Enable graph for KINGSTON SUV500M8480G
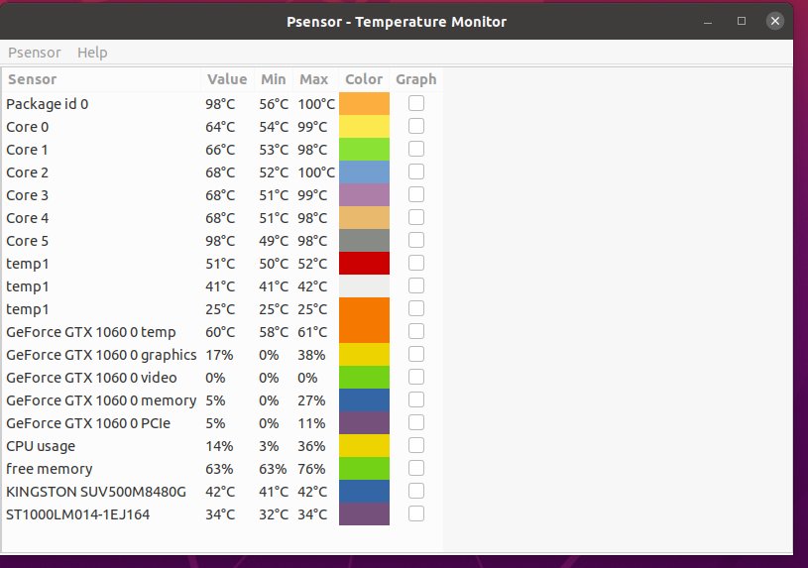This screenshot has width=808, height=568. coord(415,491)
